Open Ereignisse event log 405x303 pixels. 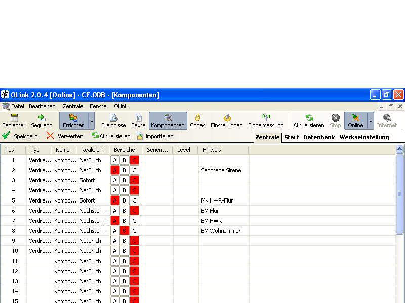113,121
